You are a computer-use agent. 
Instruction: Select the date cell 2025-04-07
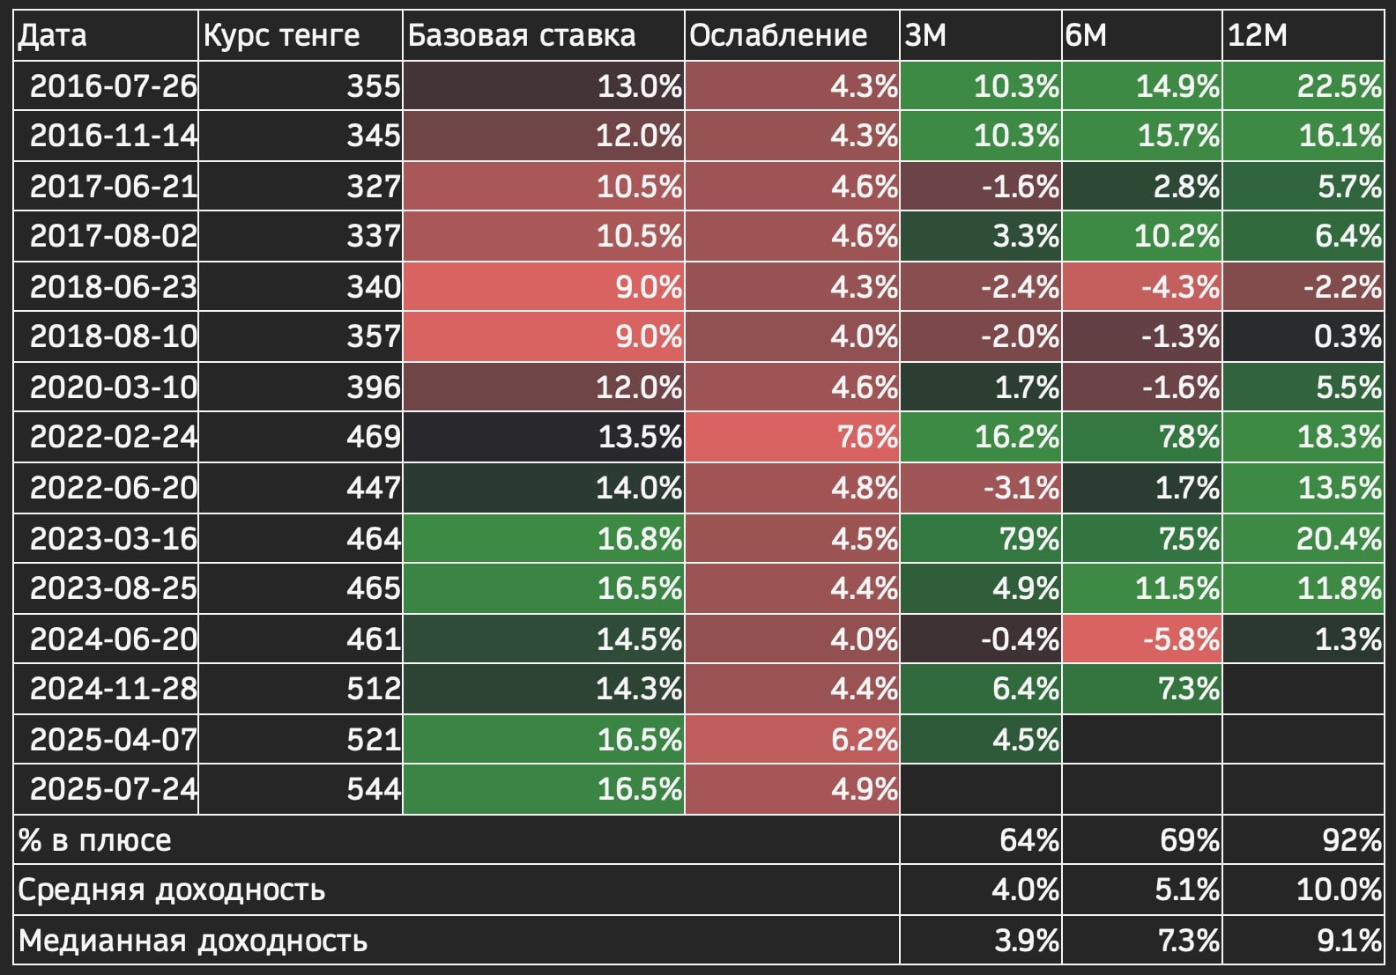[106, 739]
